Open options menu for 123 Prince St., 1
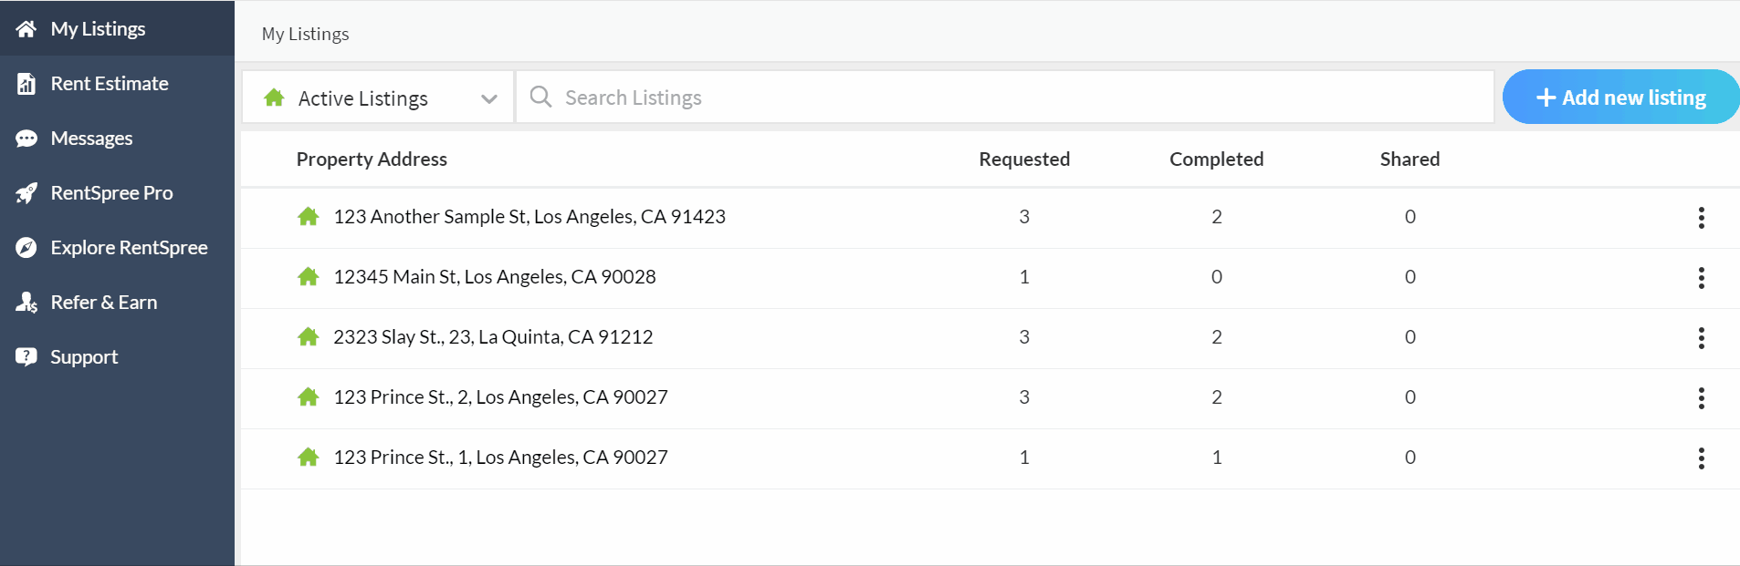This screenshot has width=1740, height=566. (1702, 458)
